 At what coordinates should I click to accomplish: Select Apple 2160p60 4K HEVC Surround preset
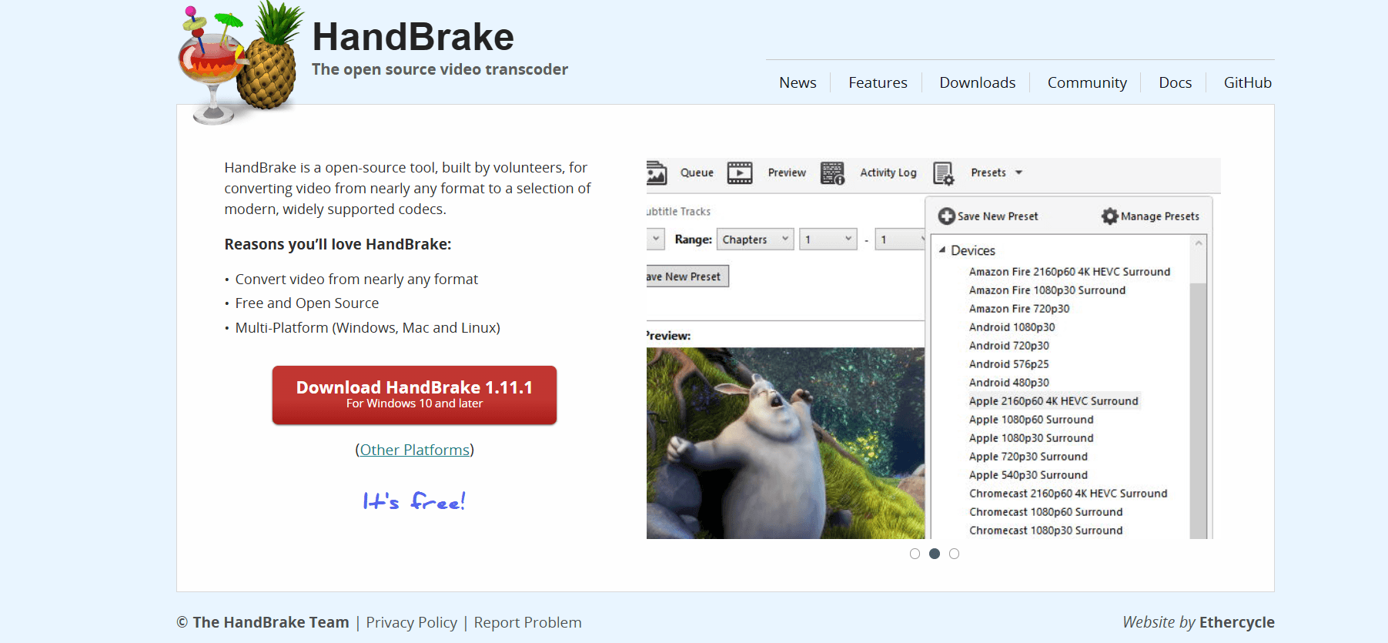click(x=1053, y=401)
